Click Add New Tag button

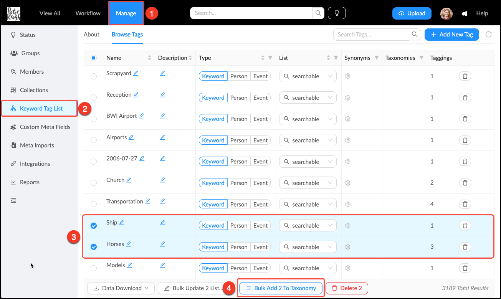pos(452,35)
